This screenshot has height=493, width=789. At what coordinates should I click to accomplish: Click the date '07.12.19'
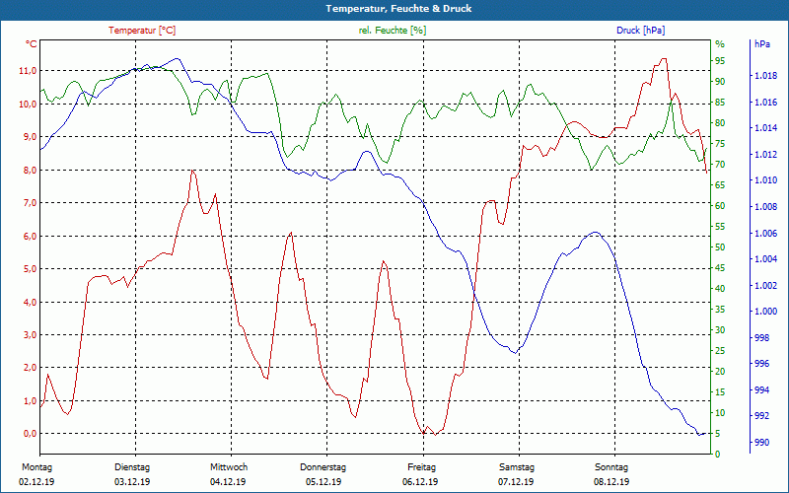(516, 482)
